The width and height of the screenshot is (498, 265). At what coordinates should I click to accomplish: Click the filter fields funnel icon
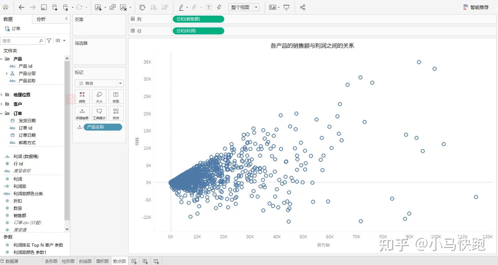[49, 41]
